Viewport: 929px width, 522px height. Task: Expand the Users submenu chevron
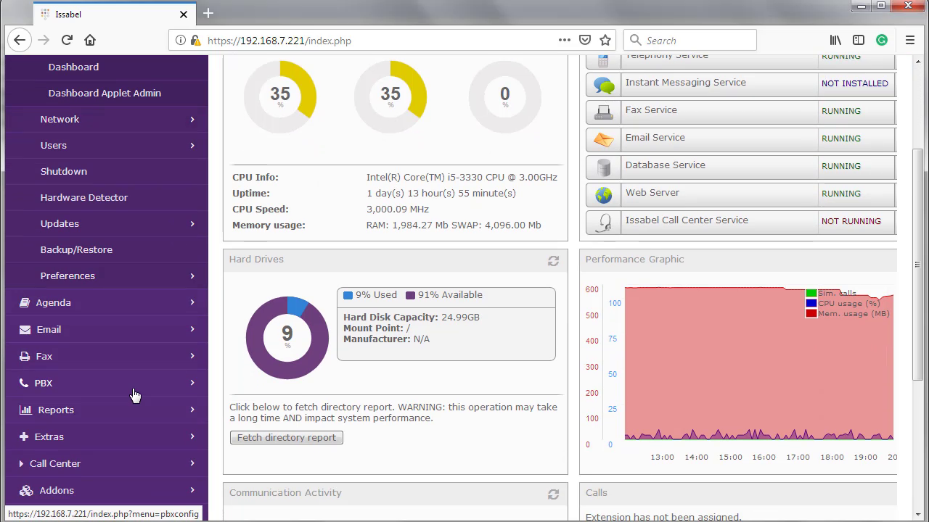tap(192, 145)
